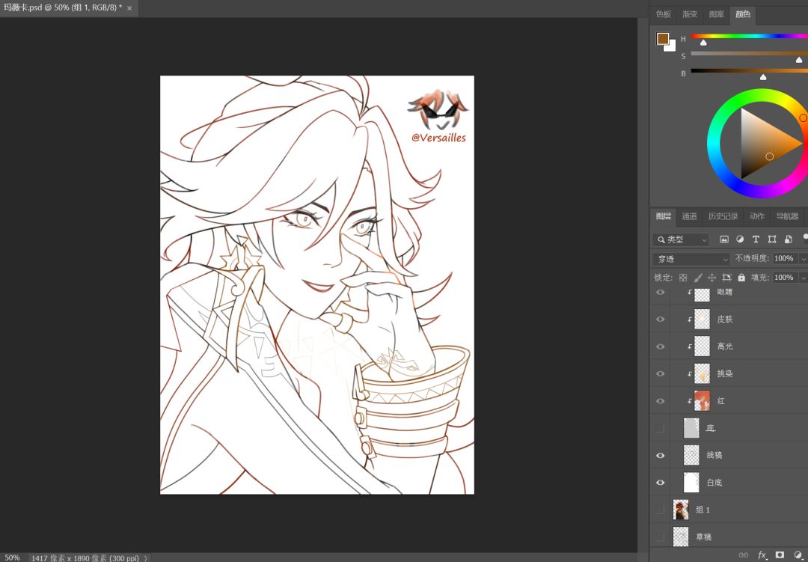The height and width of the screenshot is (562, 808).
Task: Click the lock position move icon
Action: click(712, 278)
